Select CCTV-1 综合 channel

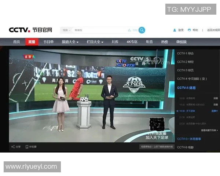[x=185, y=54]
